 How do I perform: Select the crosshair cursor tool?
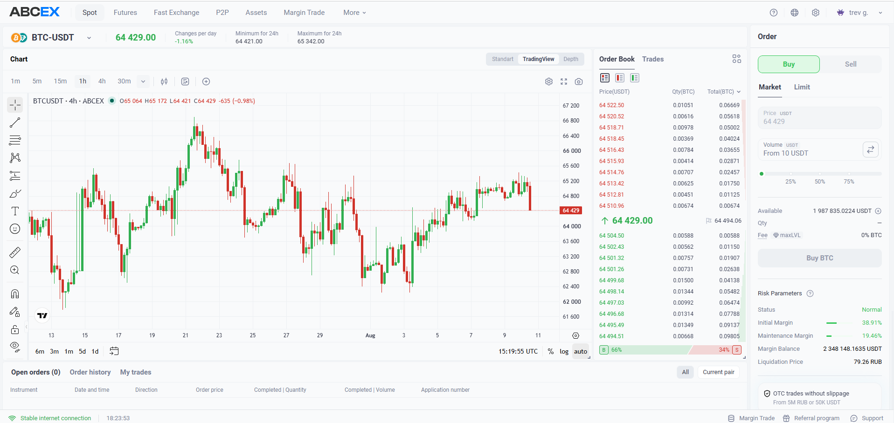click(15, 105)
